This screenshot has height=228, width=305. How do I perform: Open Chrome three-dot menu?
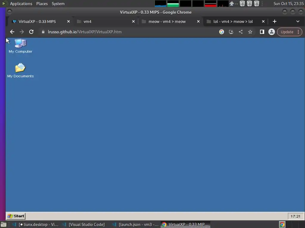[x=298, y=32]
